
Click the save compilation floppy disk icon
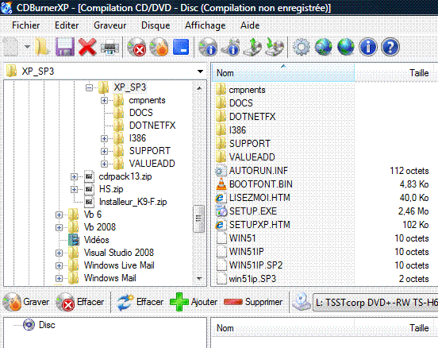pos(65,47)
